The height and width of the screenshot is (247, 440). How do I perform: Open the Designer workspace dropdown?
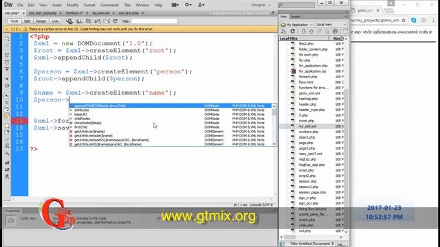click(x=261, y=5)
